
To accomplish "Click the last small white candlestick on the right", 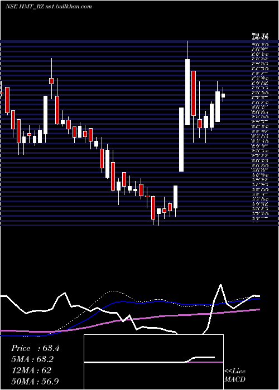I will click(223, 95).
